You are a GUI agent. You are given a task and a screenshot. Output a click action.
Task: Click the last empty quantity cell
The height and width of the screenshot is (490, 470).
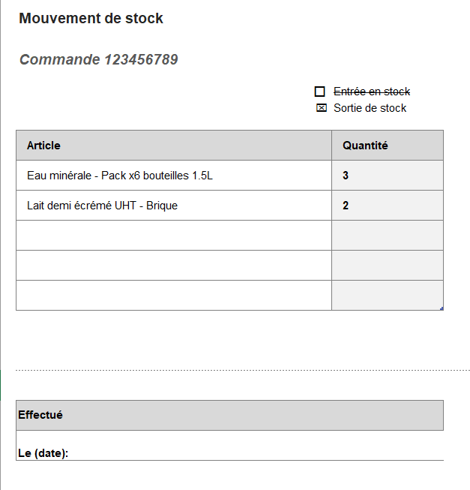387,295
